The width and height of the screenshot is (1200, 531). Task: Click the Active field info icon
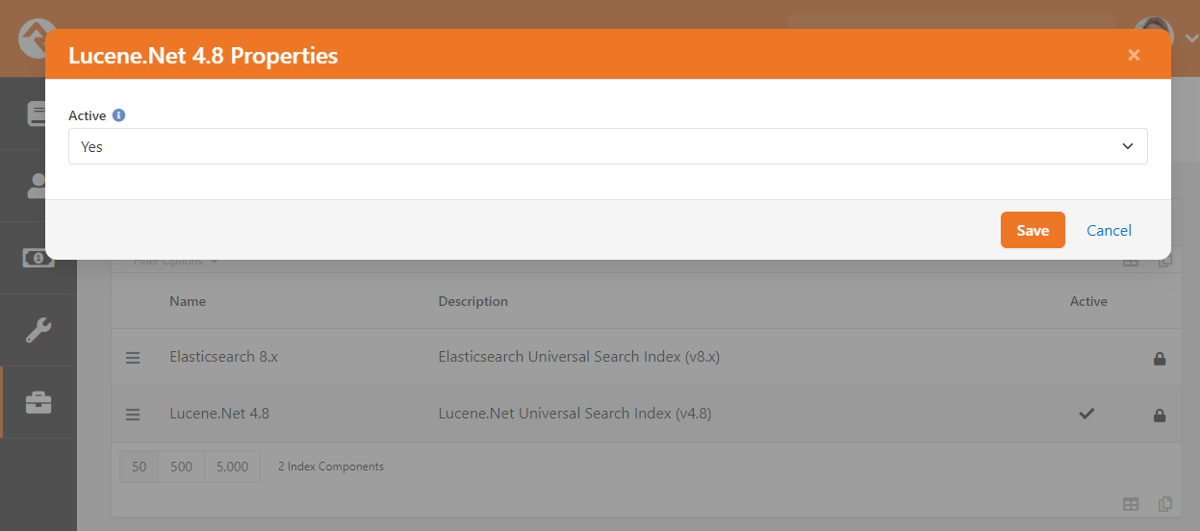click(118, 115)
